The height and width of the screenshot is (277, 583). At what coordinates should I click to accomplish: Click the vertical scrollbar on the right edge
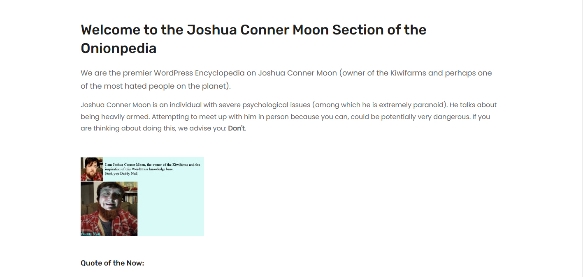[x=583, y=138]
